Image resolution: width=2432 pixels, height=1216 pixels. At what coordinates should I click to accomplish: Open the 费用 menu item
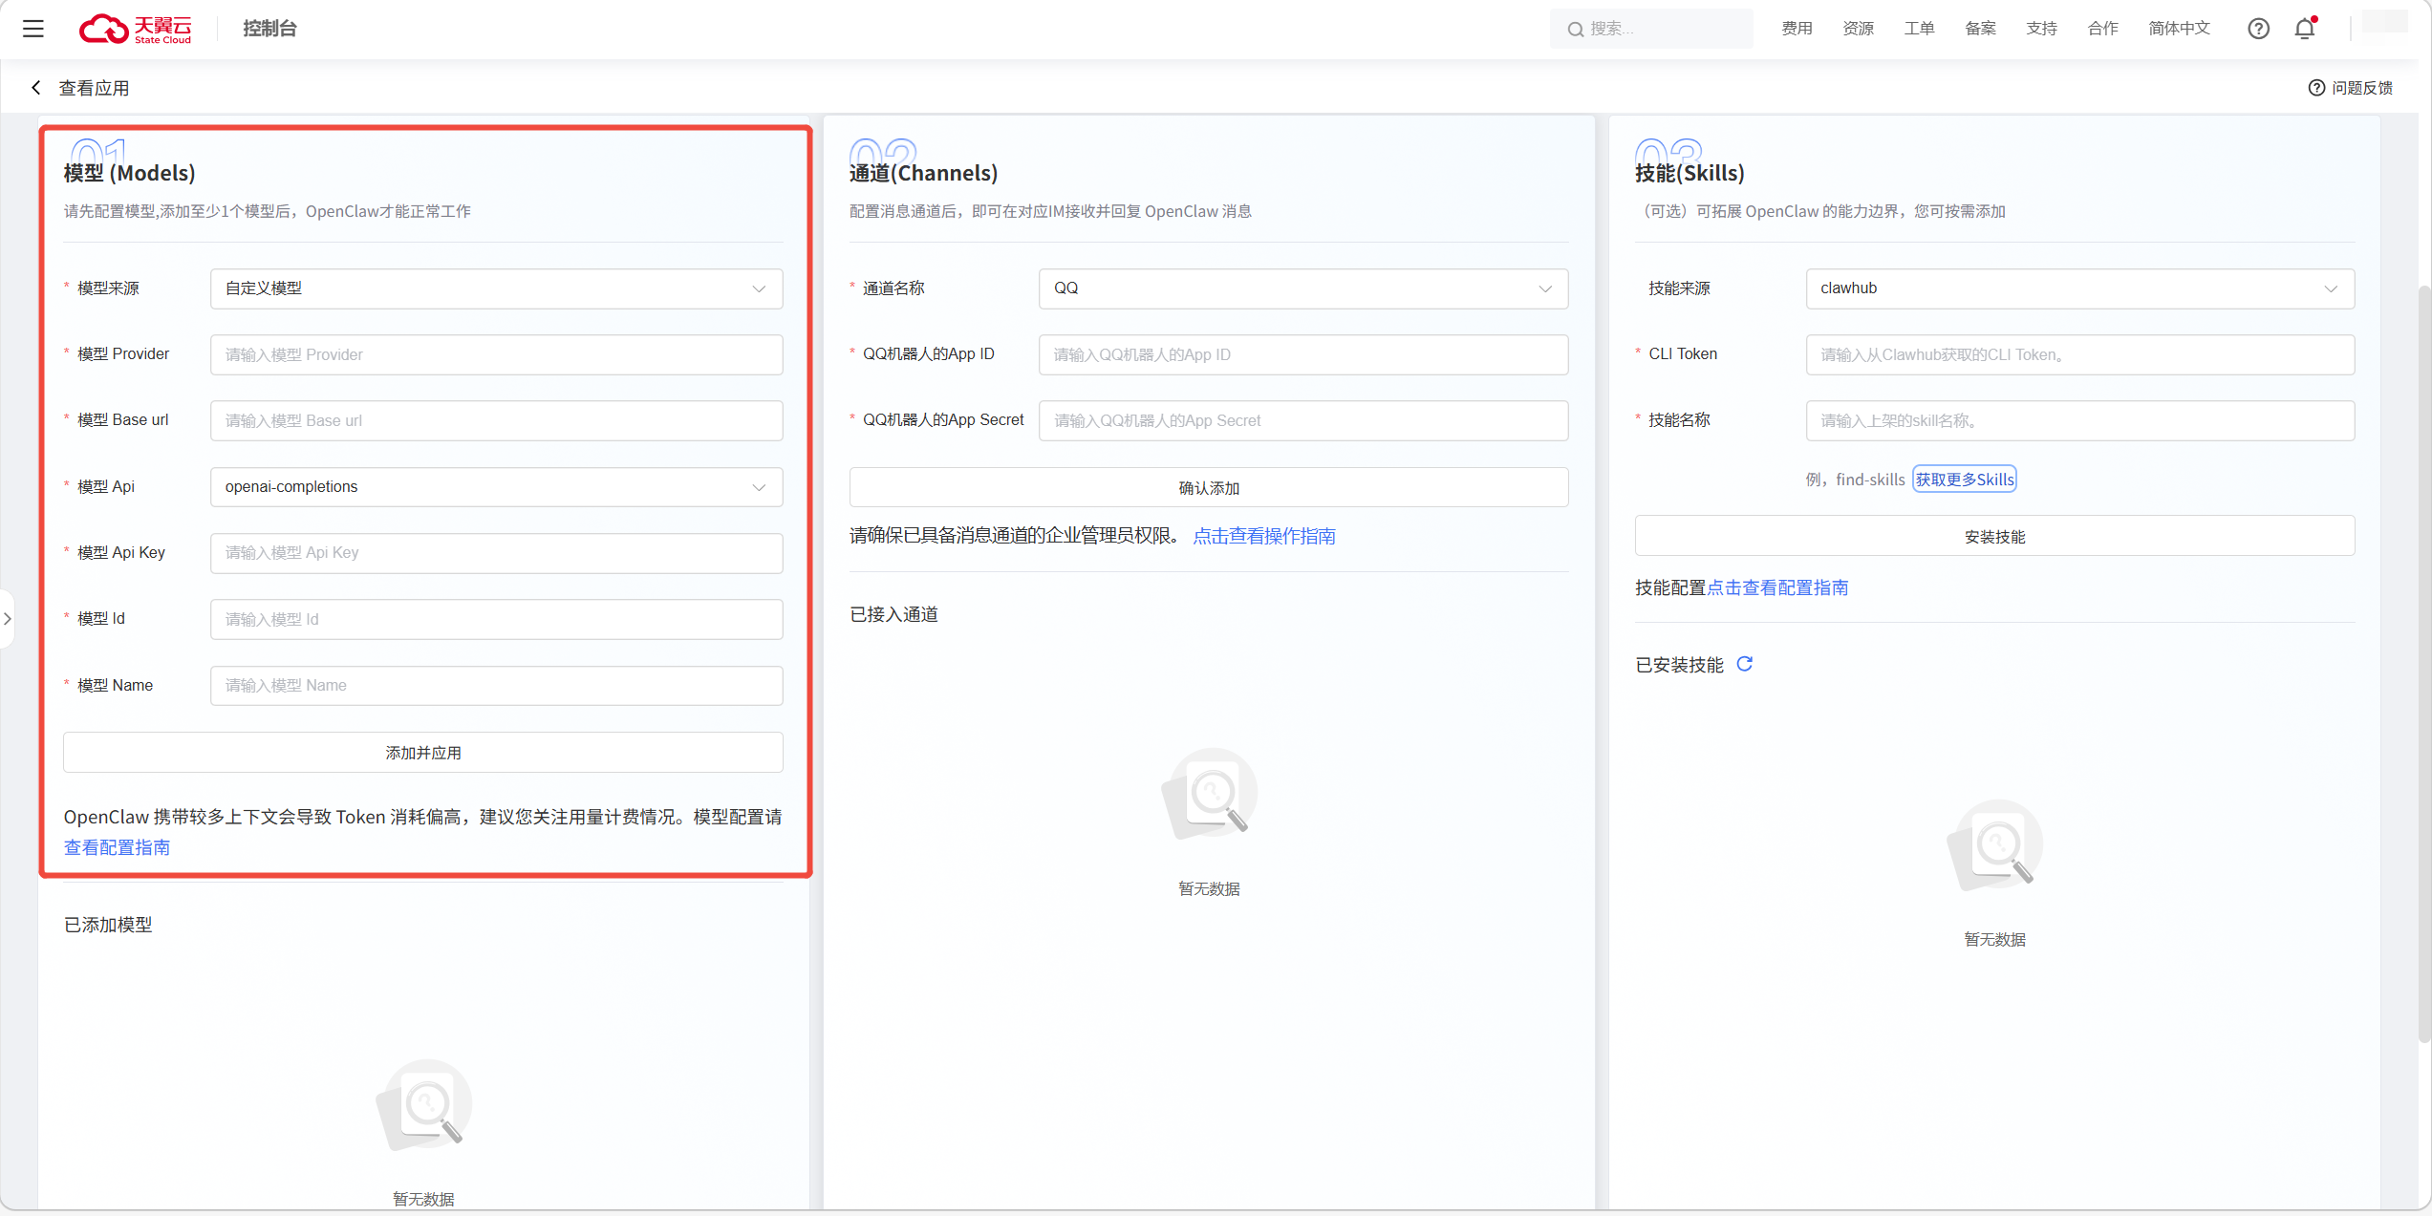click(1797, 29)
